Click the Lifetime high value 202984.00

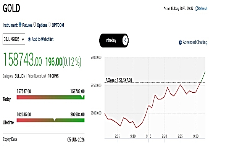[x=77, y=114]
